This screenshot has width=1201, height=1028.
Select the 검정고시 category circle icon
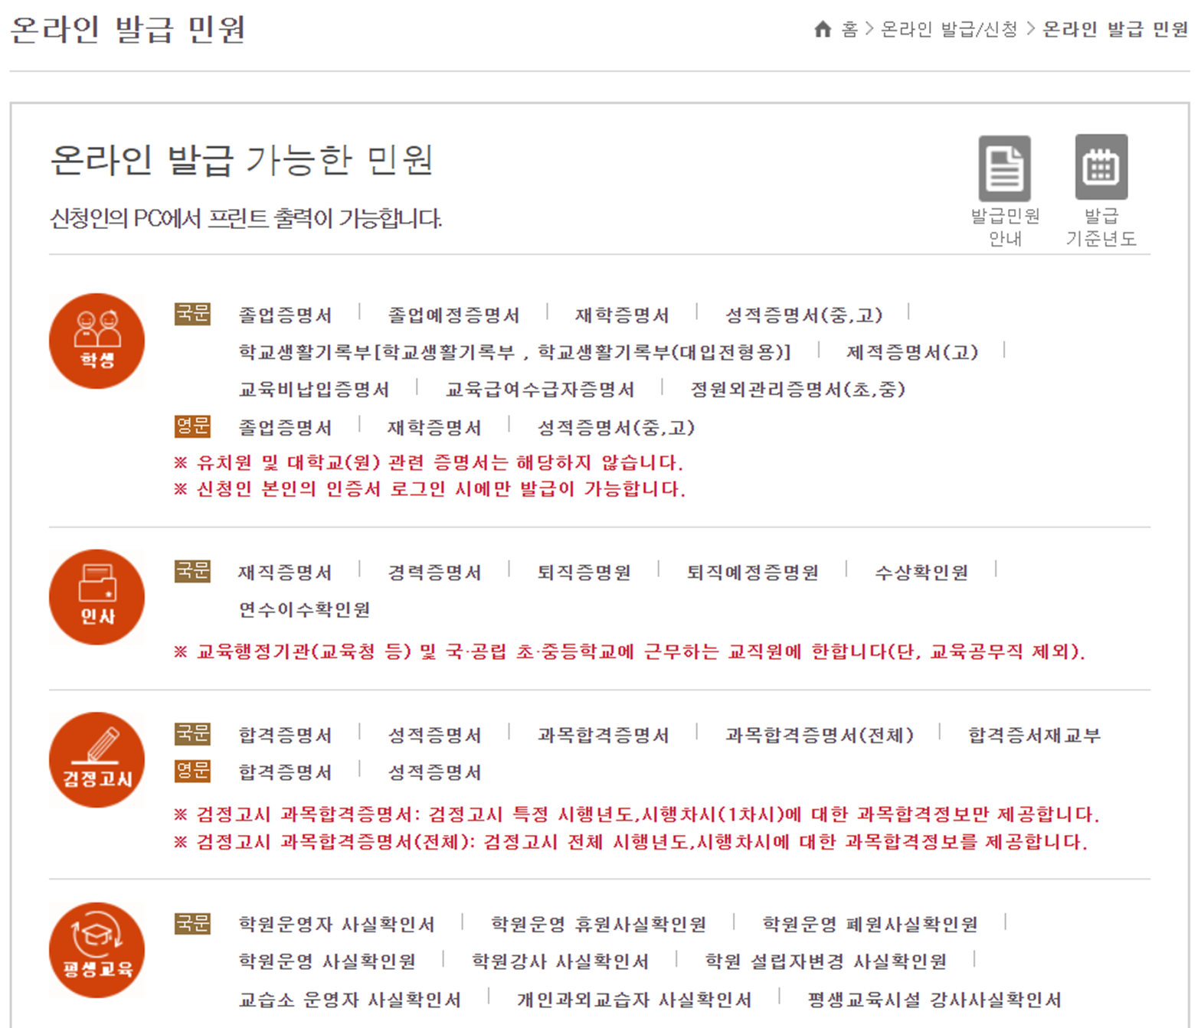pyautogui.click(x=97, y=760)
